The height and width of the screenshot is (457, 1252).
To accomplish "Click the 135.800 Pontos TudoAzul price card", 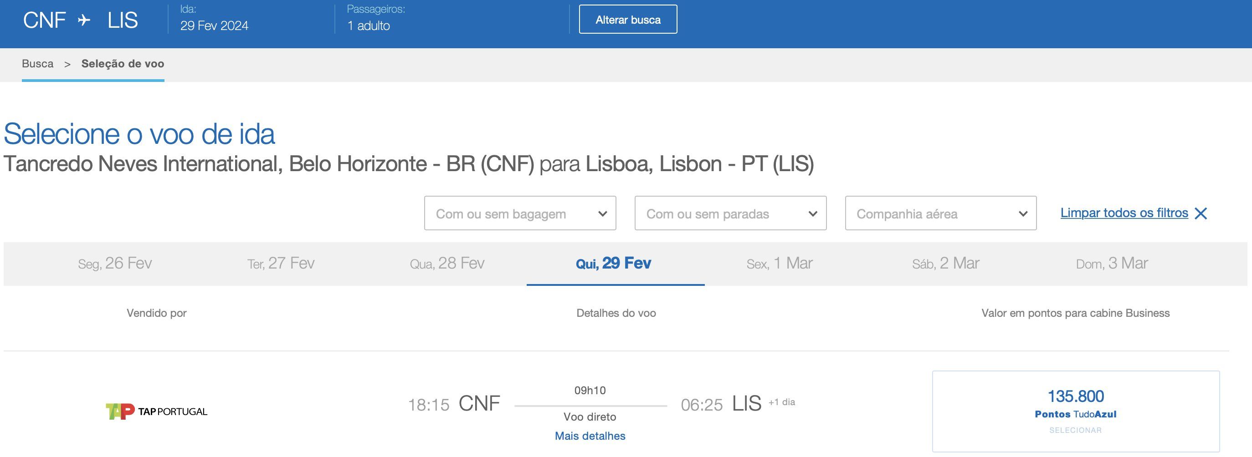I will point(1075,411).
